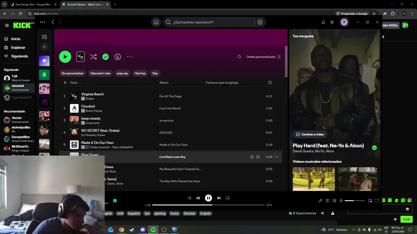Open the Spotify profile avatar P menu
The image size is (417, 234).
point(344,22)
